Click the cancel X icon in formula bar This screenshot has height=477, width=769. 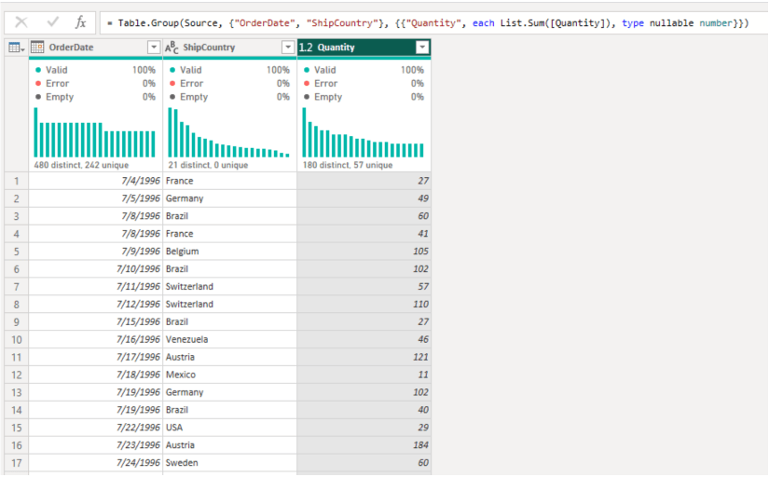click(21, 22)
